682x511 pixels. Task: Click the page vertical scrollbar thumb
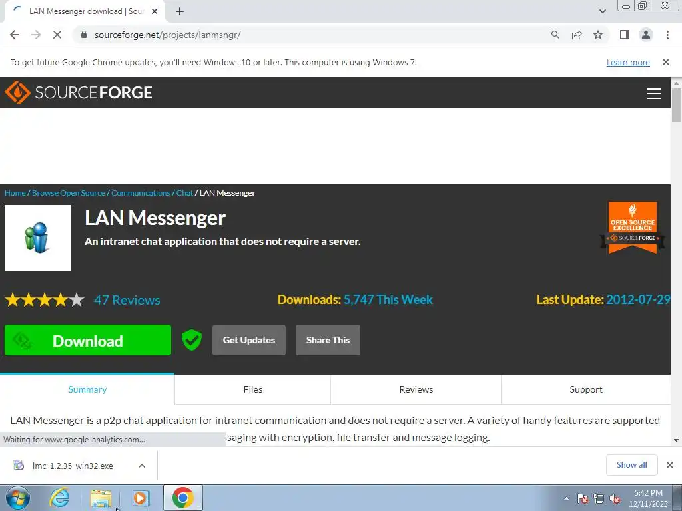[x=676, y=105]
